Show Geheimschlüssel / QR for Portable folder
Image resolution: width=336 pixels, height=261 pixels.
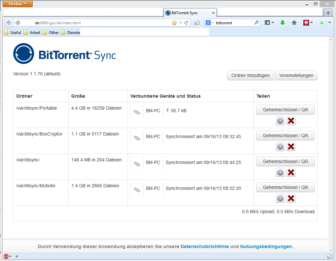(x=286, y=110)
